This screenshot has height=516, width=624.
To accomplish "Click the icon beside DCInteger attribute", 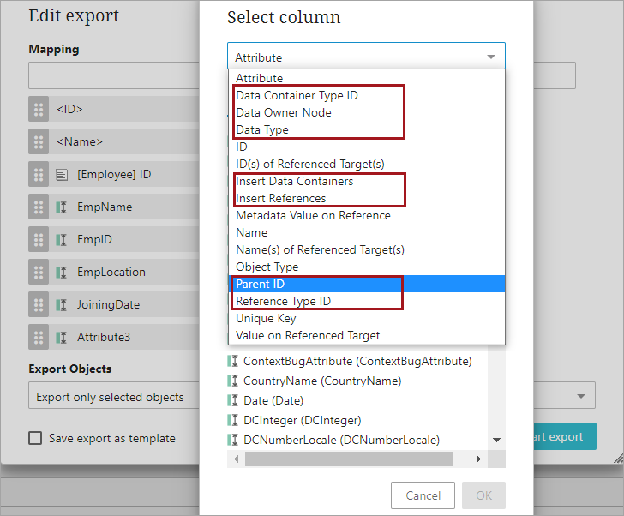I will tap(232, 420).
